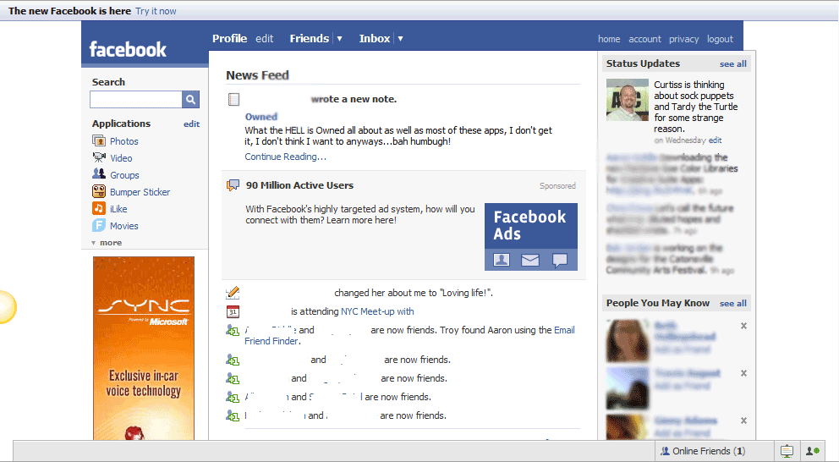Click the megaphone icon next to 90 Million Active Users
Viewport: 839px width, 462px height.
click(x=233, y=185)
